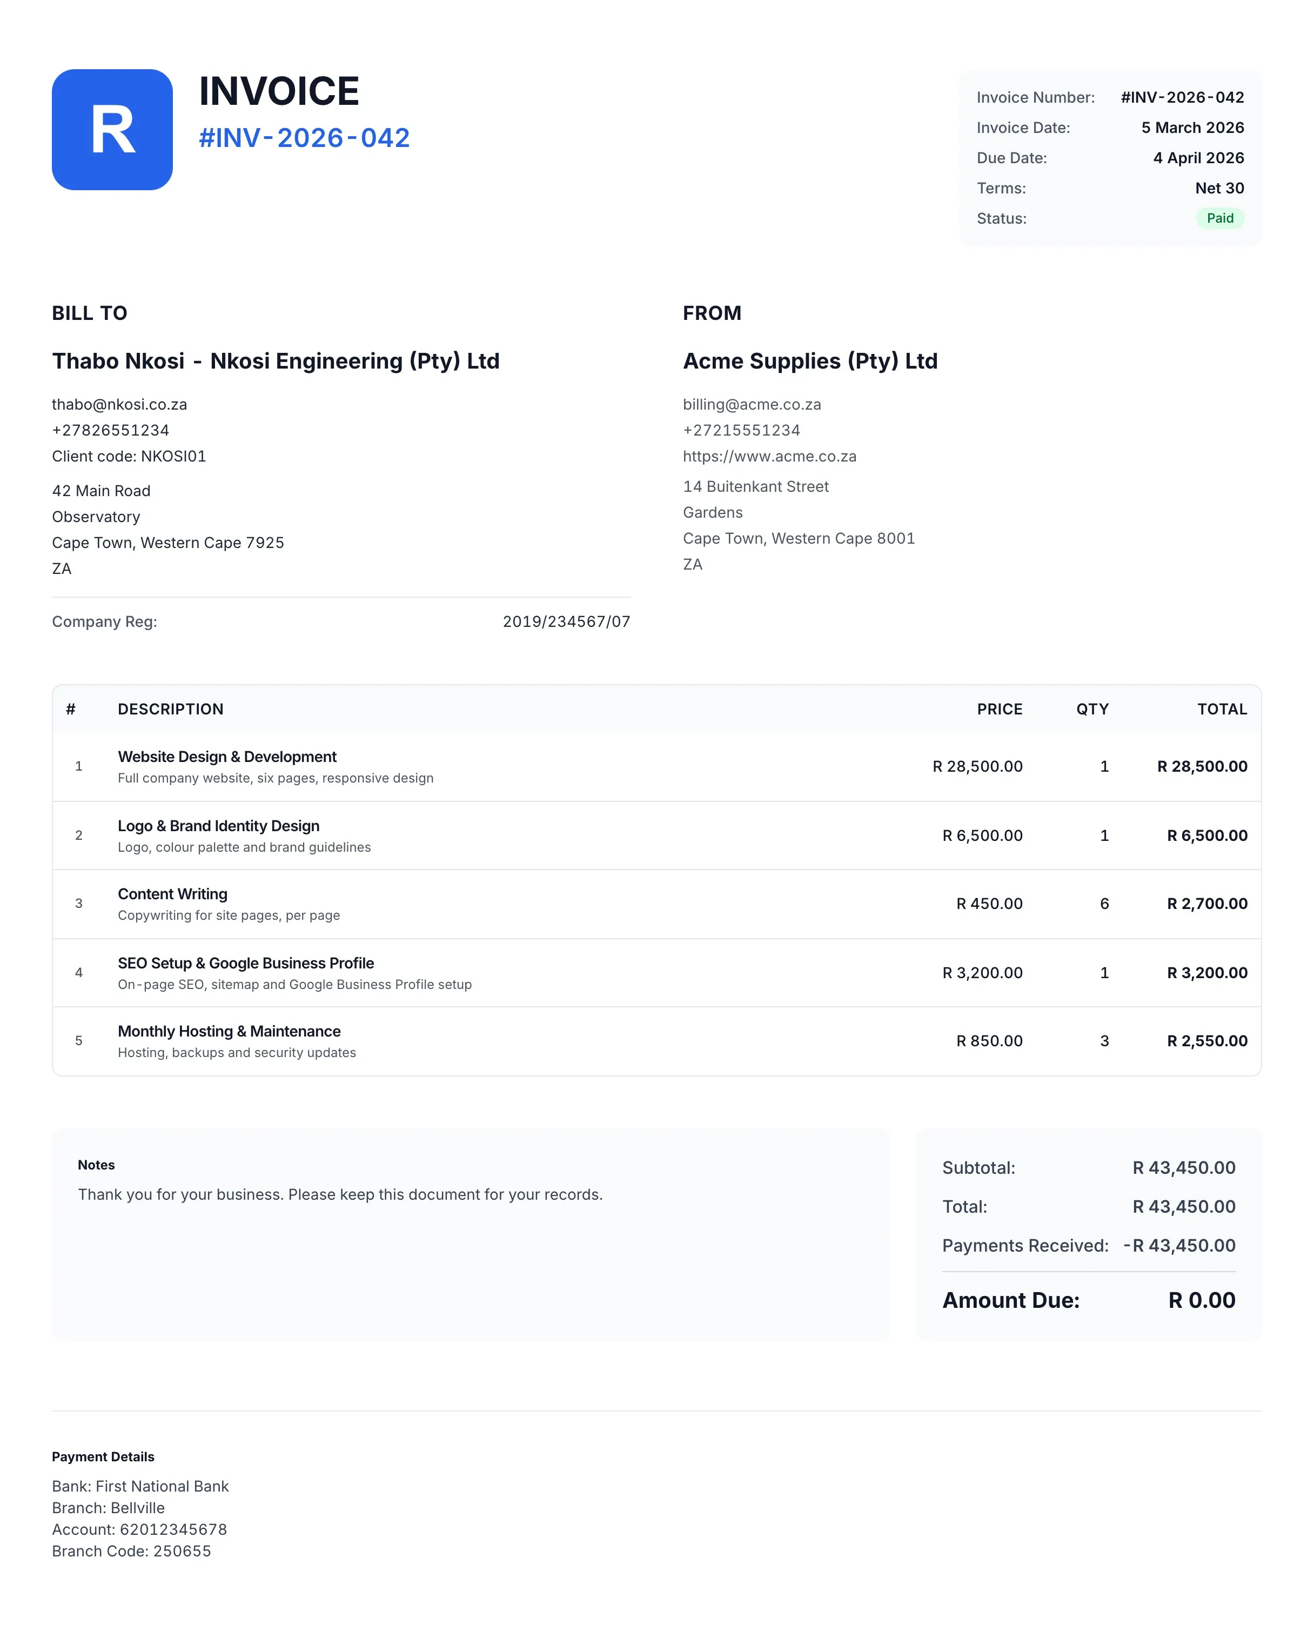Select the email thabo@nkosi.co.za

119,404
